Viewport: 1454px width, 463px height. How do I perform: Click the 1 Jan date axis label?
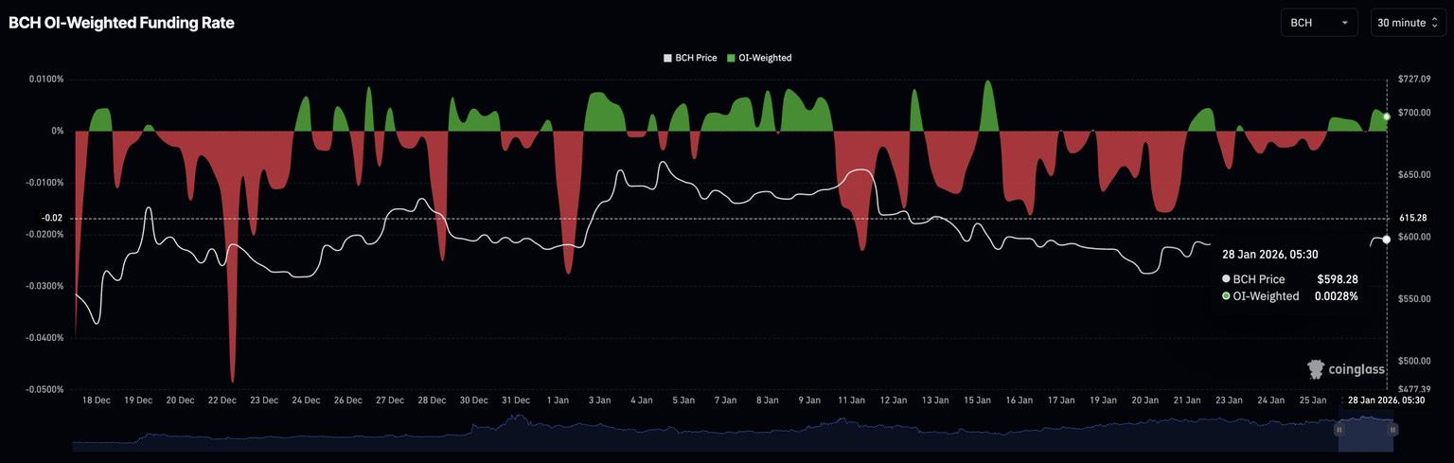click(x=558, y=401)
